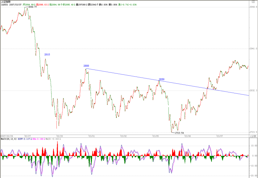
Task: Click the MACD(26,12,9) indicator label
Action: pos(9,139)
